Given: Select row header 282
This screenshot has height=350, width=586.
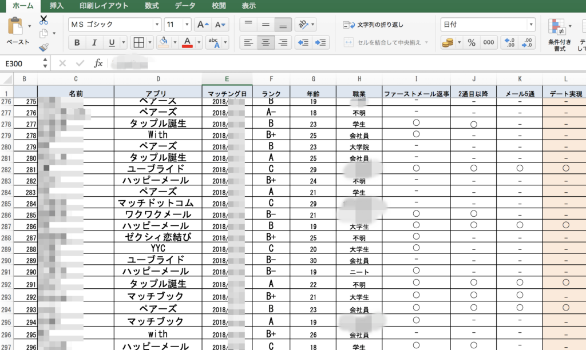Looking at the screenshot, I should point(6,169).
